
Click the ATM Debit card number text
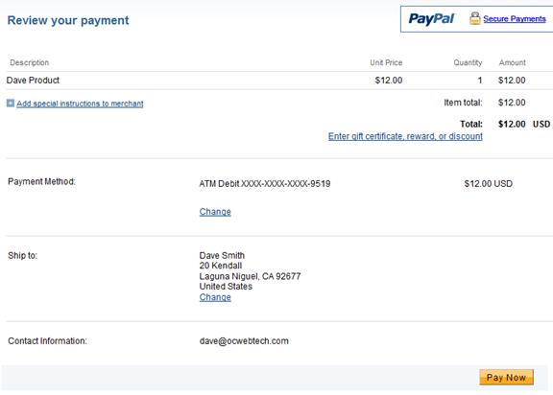265,184
